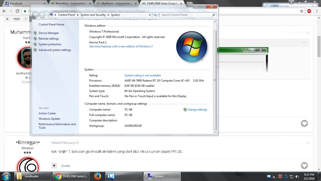Click the computer icon in address bar
Screen dimensions: 321x181
pos(51,15)
